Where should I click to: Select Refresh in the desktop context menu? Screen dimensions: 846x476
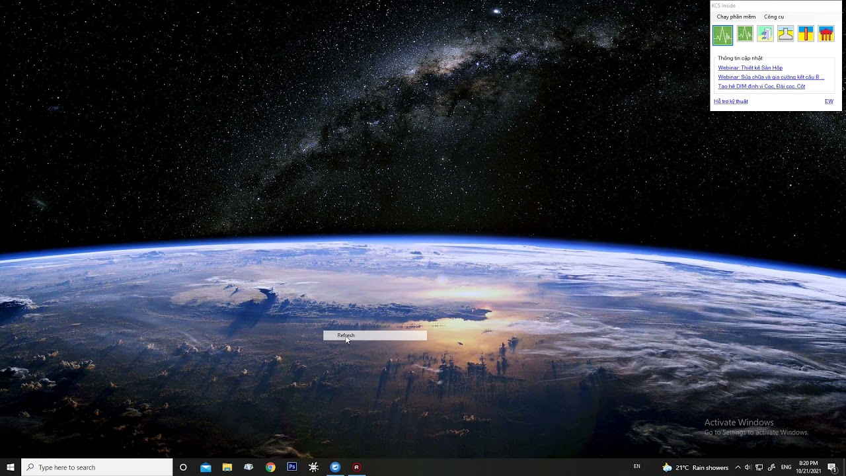click(x=375, y=335)
